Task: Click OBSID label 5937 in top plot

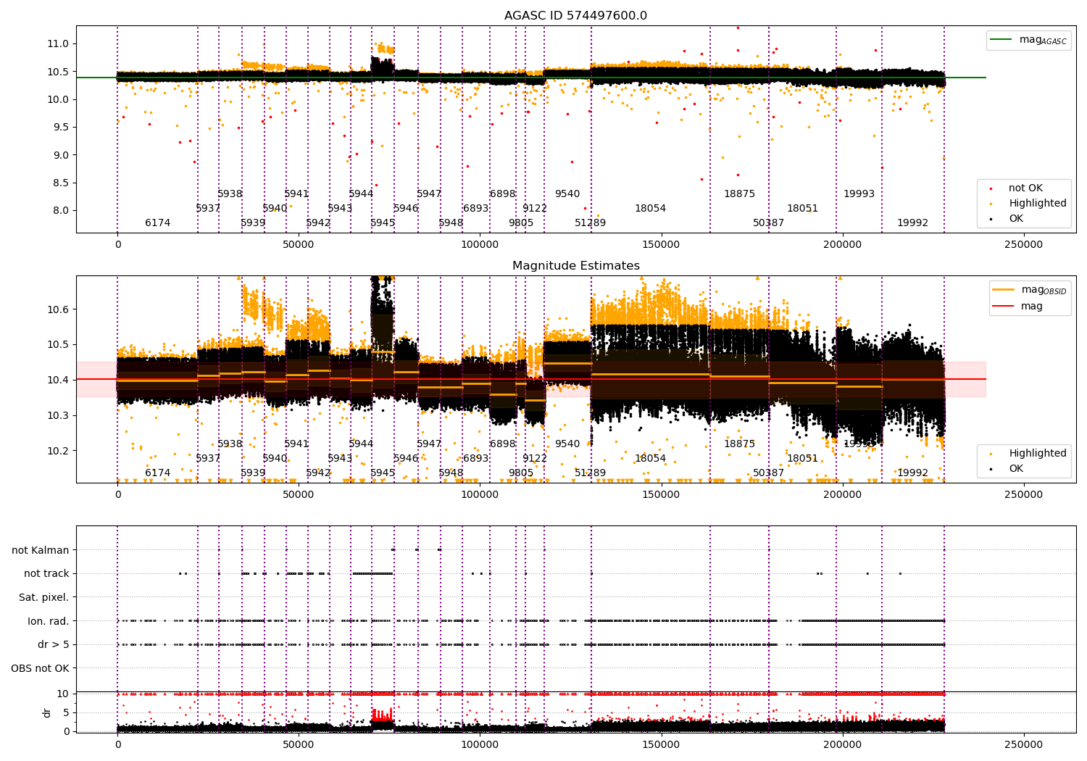Action: click(208, 208)
